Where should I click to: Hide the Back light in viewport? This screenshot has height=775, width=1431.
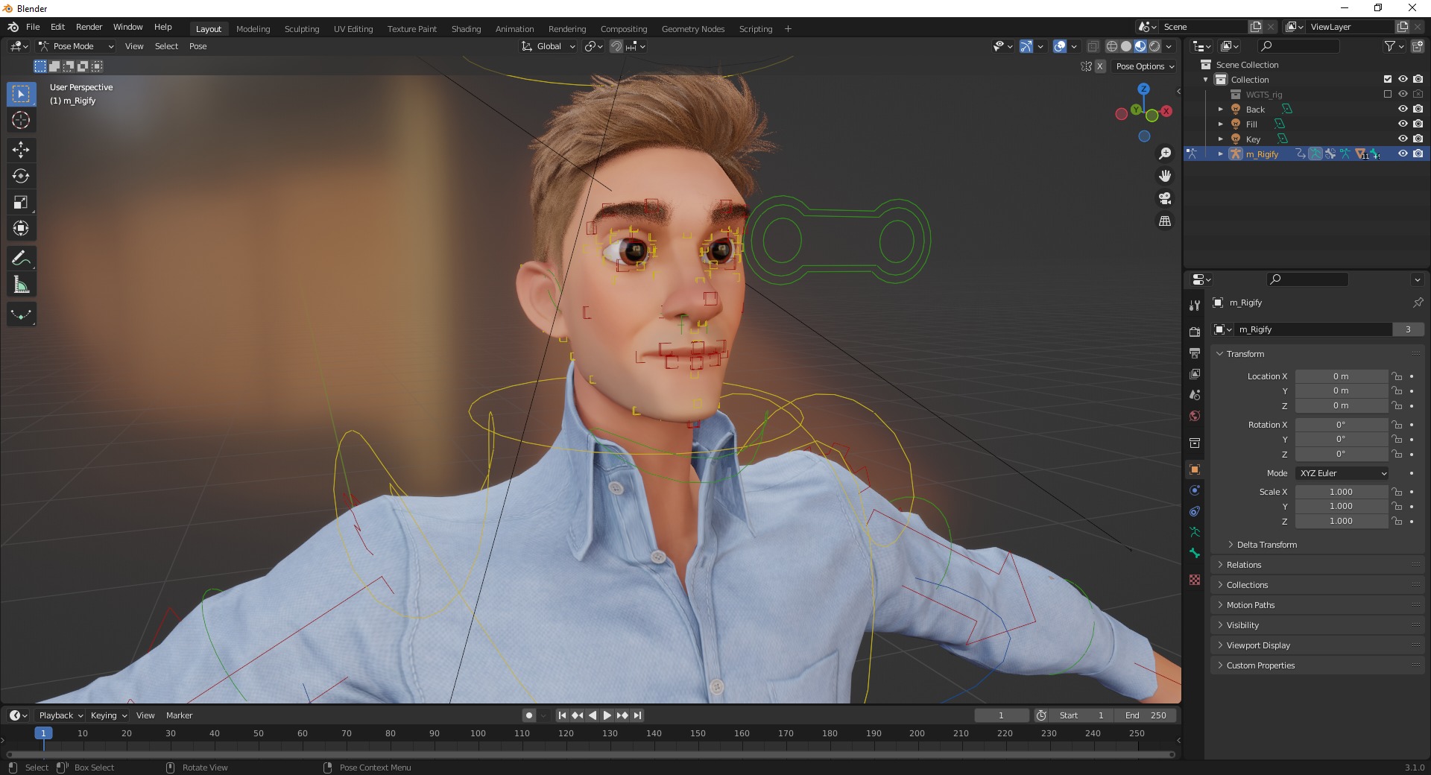(1403, 110)
